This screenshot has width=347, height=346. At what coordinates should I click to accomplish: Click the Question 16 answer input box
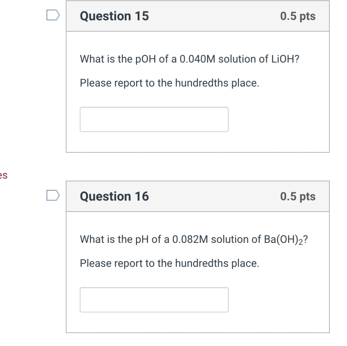[x=154, y=300]
